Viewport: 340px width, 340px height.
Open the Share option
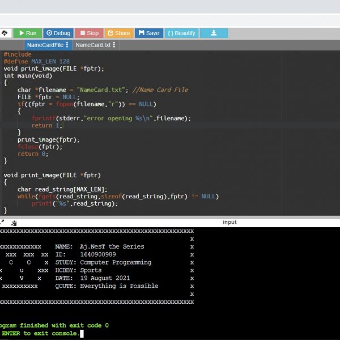pos(118,33)
